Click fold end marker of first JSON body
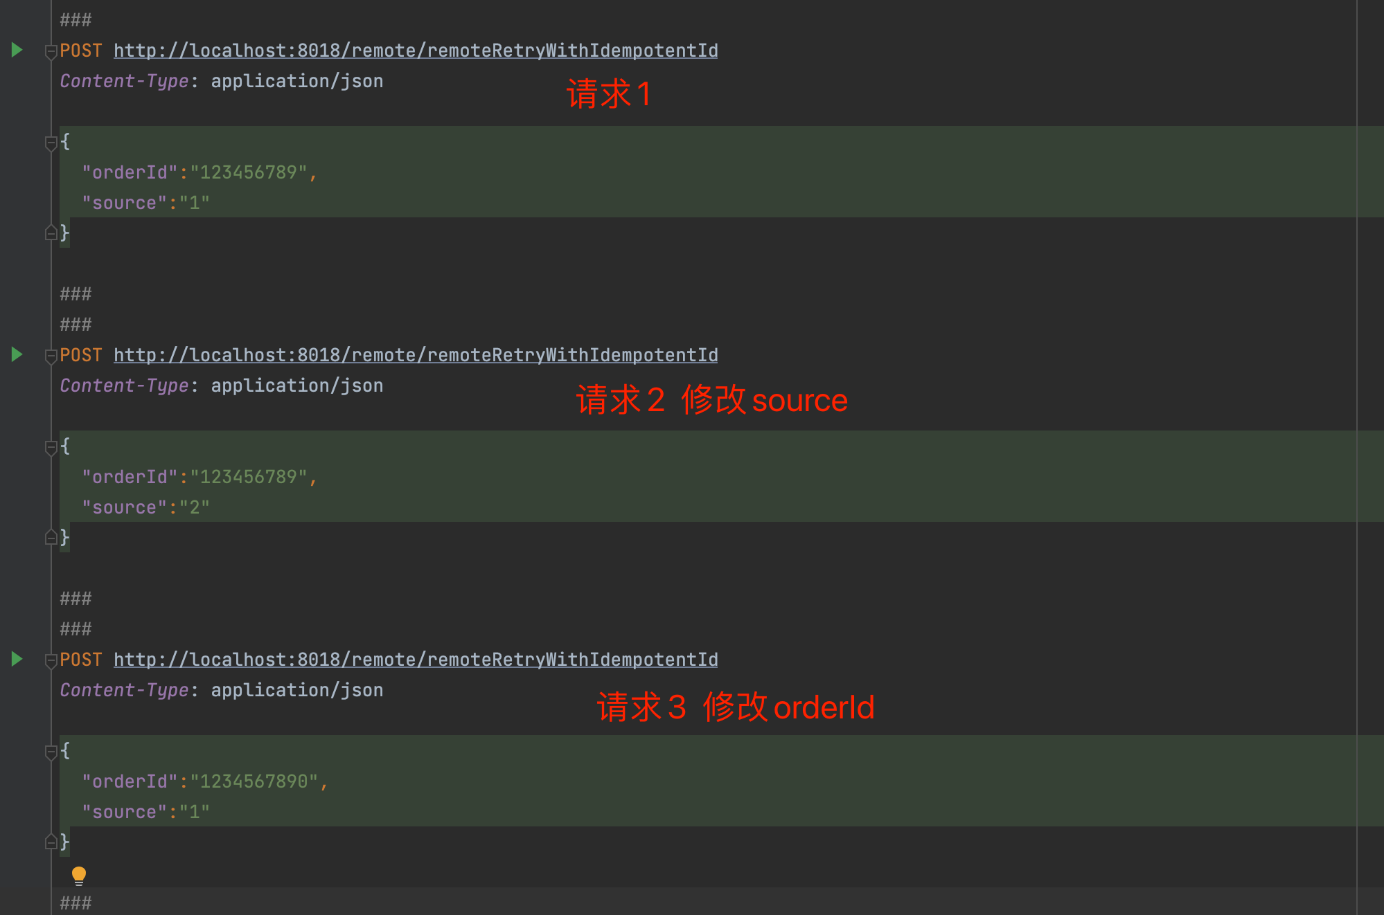 pos(51,233)
